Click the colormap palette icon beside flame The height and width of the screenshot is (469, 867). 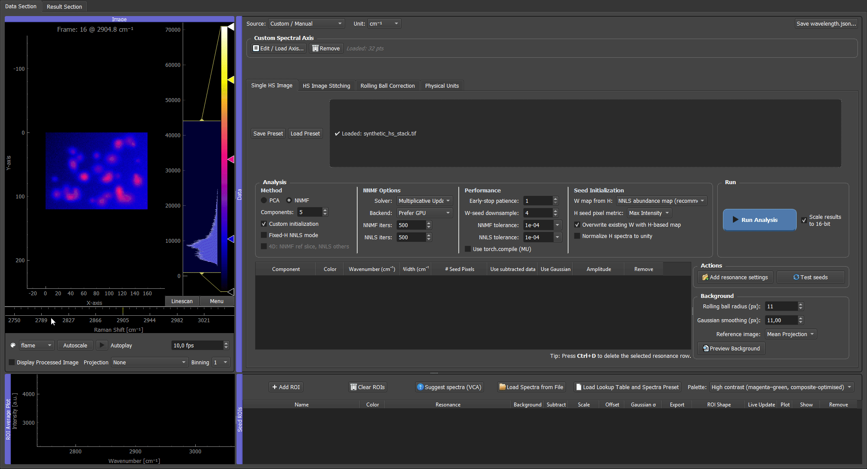coord(13,345)
